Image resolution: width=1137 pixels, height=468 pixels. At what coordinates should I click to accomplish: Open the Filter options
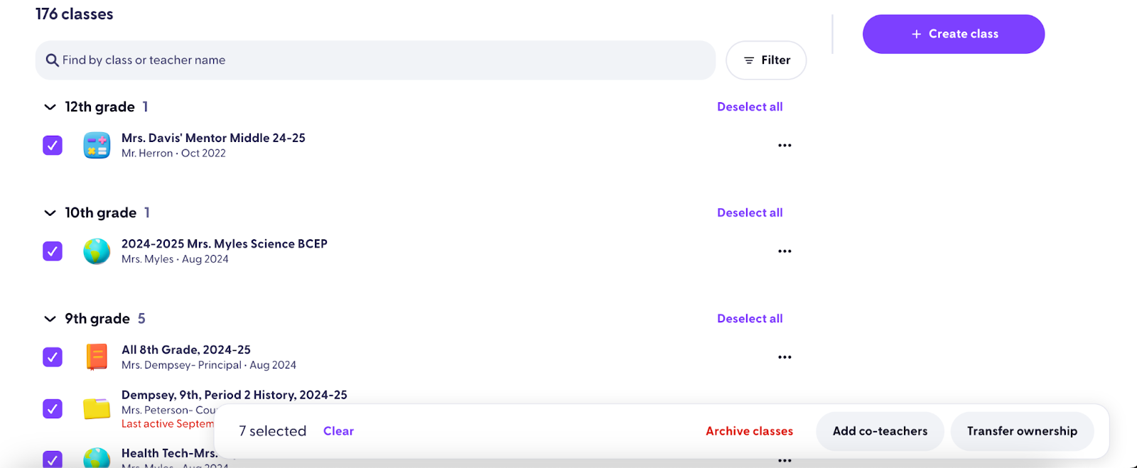pyautogui.click(x=766, y=60)
